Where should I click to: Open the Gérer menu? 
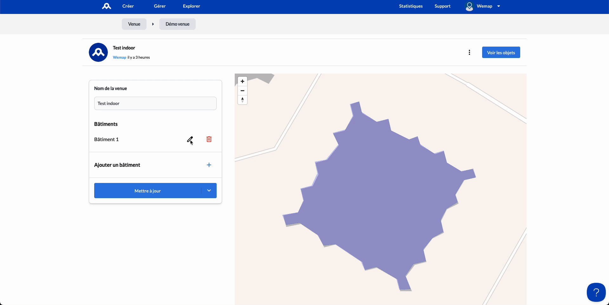160,6
